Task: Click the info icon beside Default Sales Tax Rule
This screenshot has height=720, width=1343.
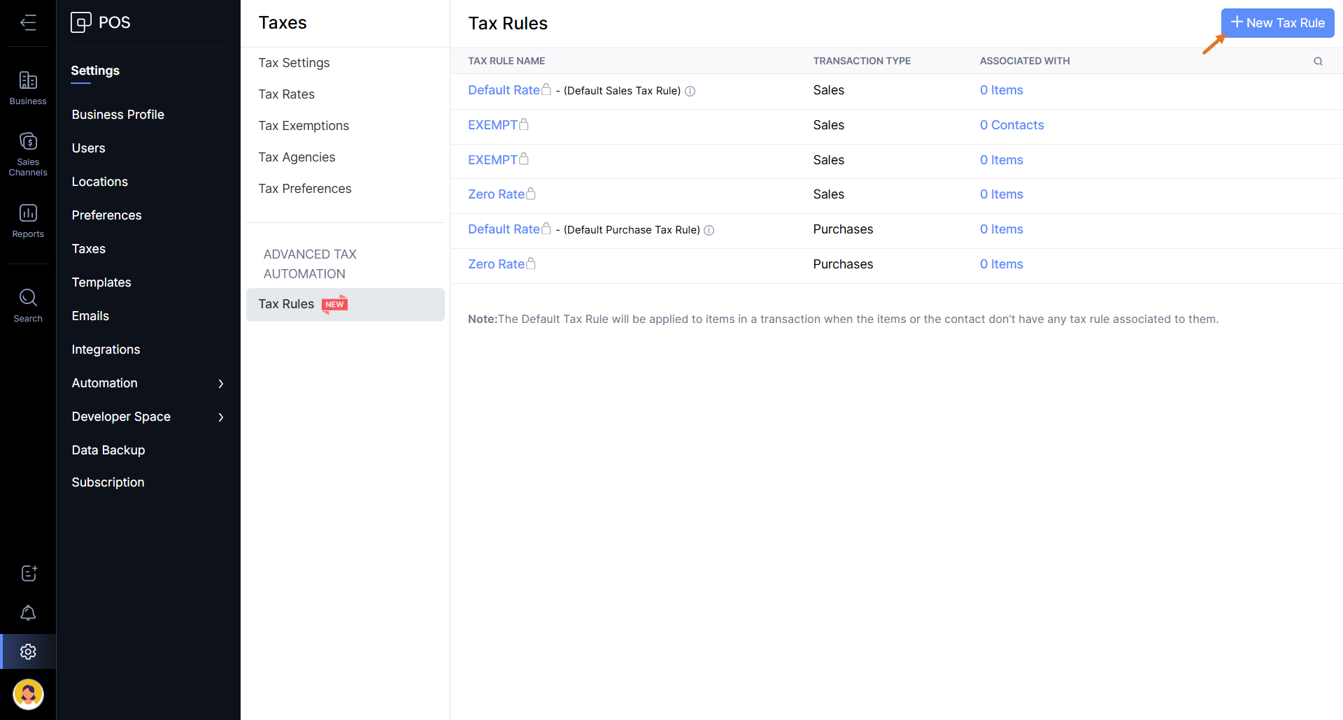Action: (x=690, y=92)
